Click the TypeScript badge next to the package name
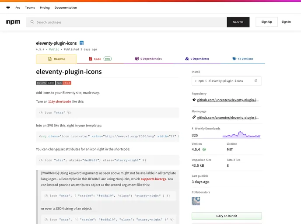The width and height of the screenshot is (301, 224). 81,43
